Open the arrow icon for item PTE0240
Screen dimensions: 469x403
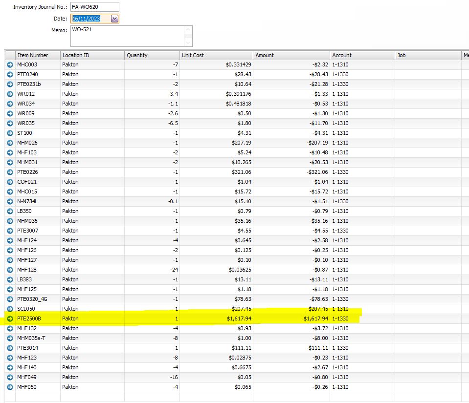click(10, 74)
